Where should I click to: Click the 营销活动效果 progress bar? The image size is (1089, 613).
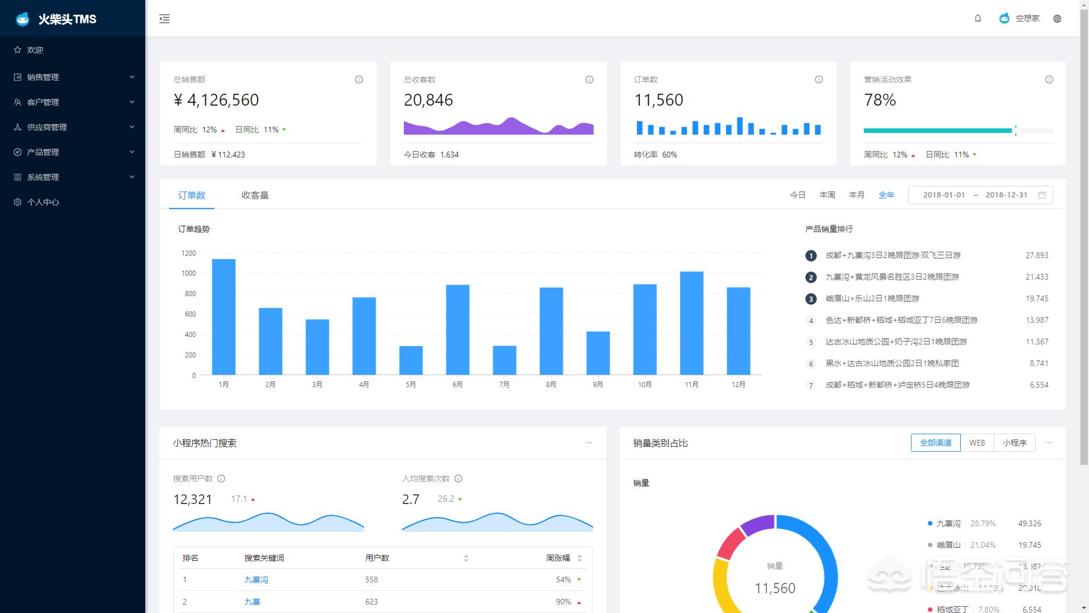[957, 131]
